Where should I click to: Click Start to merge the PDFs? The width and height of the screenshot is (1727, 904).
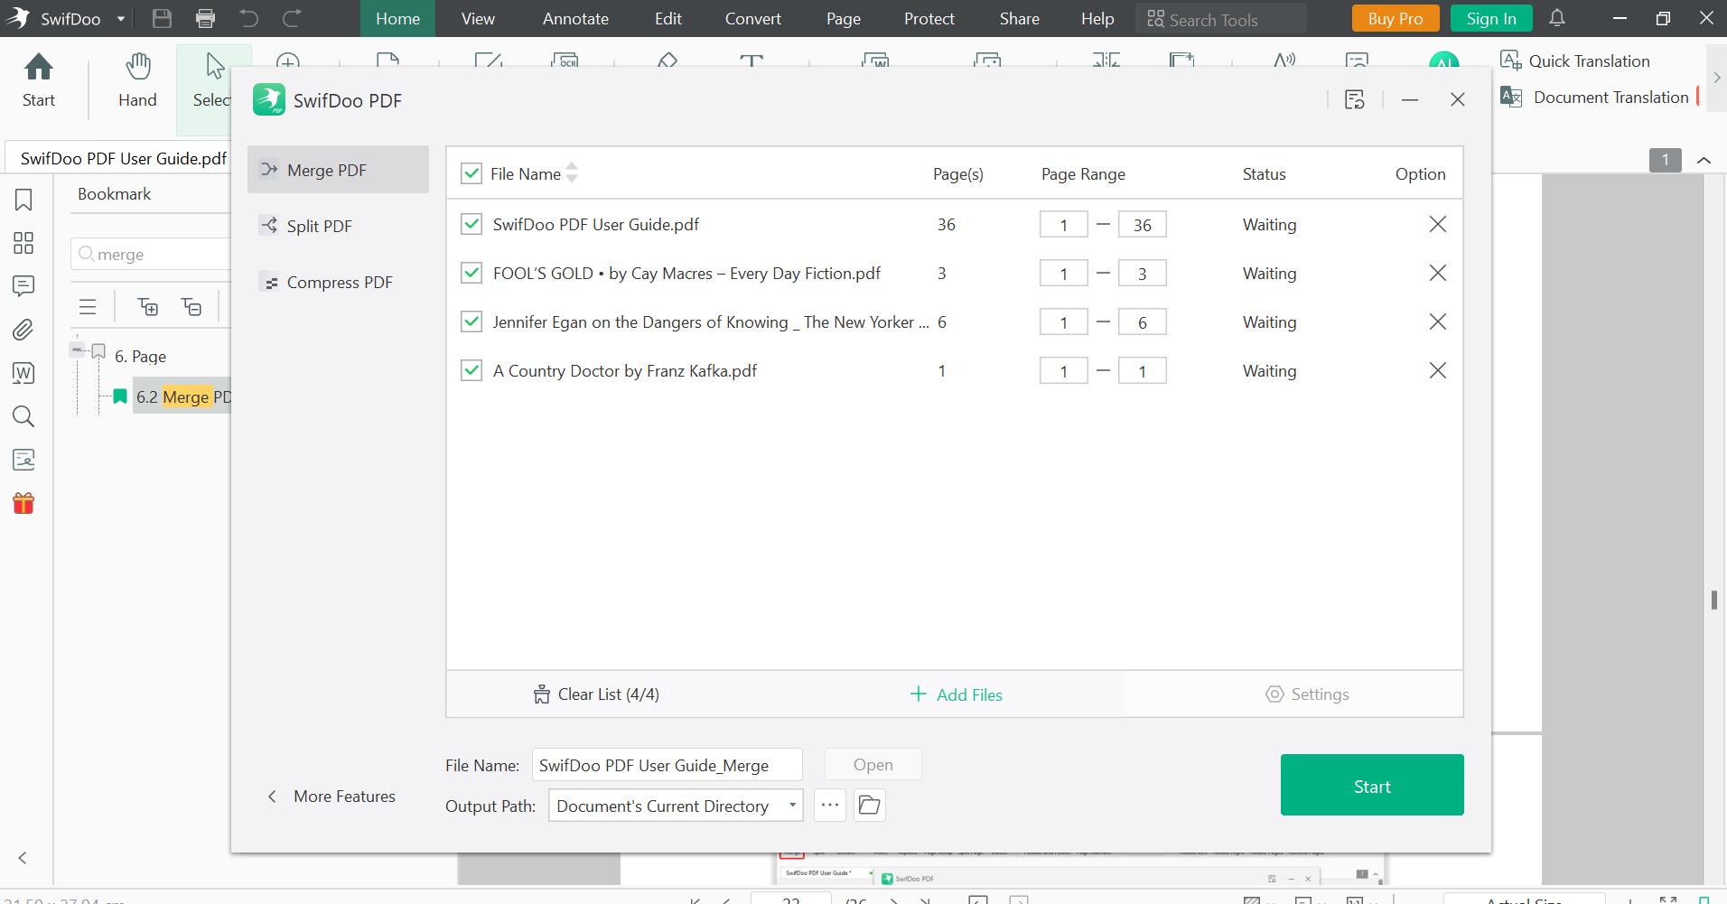(x=1370, y=785)
